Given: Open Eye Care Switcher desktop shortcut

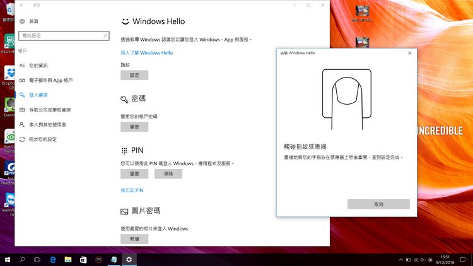Looking at the screenshot, I should (9, 141).
